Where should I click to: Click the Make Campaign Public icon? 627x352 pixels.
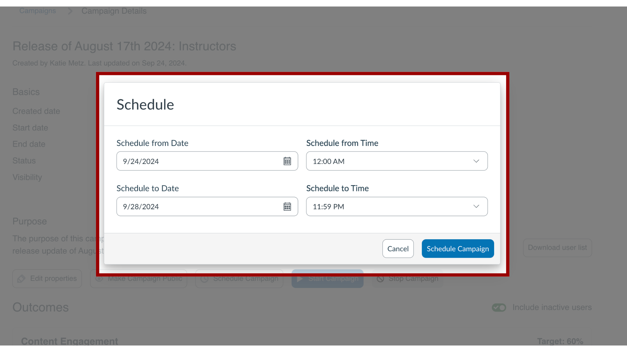(99, 279)
